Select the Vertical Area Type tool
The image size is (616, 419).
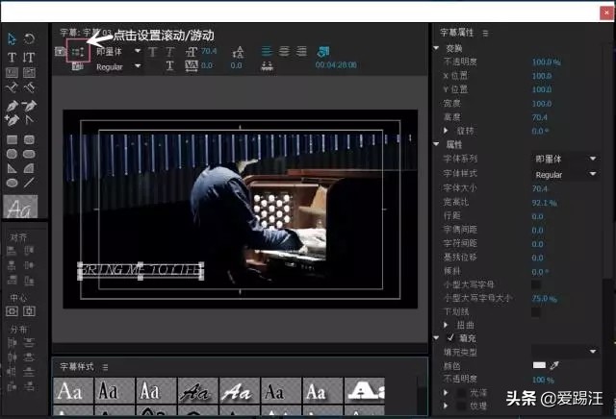click(x=29, y=72)
